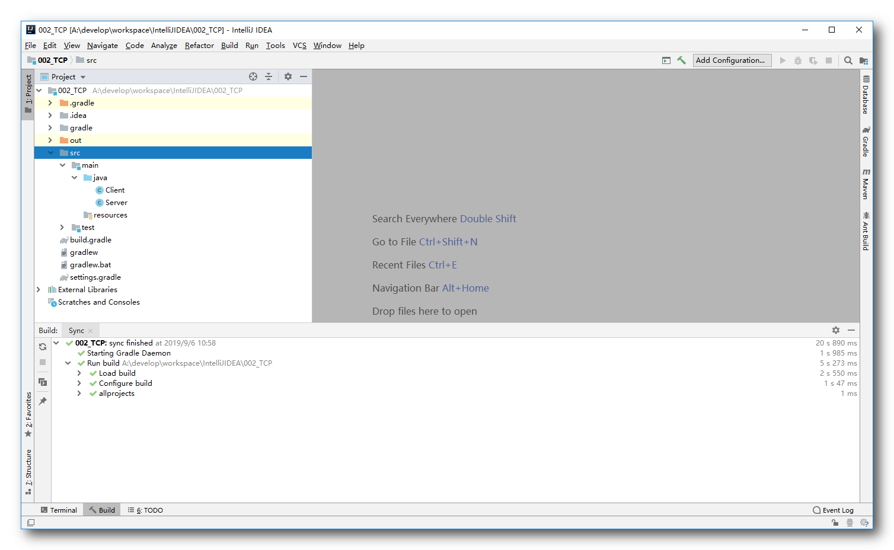Hide the Project panel with minus icon

(x=304, y=76)
